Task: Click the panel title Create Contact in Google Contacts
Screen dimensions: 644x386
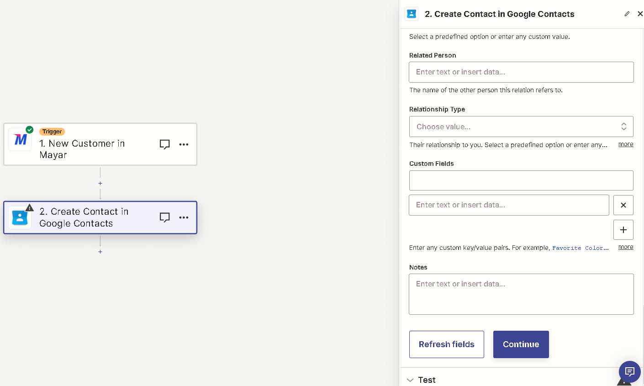Action: [x=500, y=14]
